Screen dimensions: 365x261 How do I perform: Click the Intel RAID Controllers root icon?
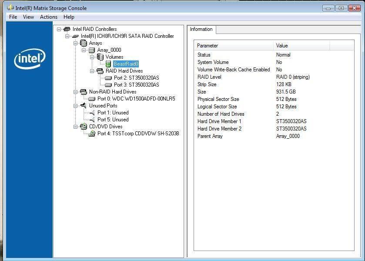pos(67,29)
